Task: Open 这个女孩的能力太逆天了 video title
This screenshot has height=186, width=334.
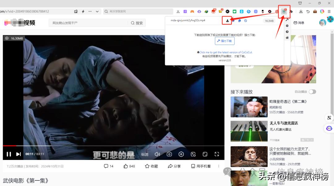Action: point(290,151)
